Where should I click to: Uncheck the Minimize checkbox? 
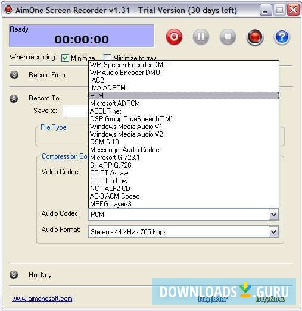coord(65,58)
